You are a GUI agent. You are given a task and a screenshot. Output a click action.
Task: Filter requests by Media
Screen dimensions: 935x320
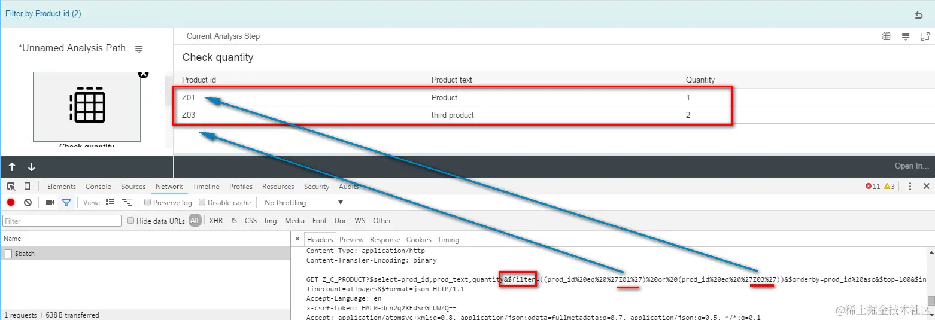pyautogui.click(x=295, y=221)
